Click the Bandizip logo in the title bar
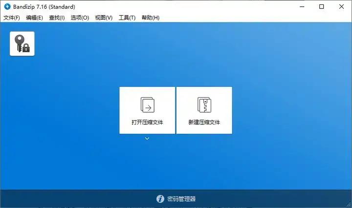This screenshot has height=208, width=352. tap(7, 6)
